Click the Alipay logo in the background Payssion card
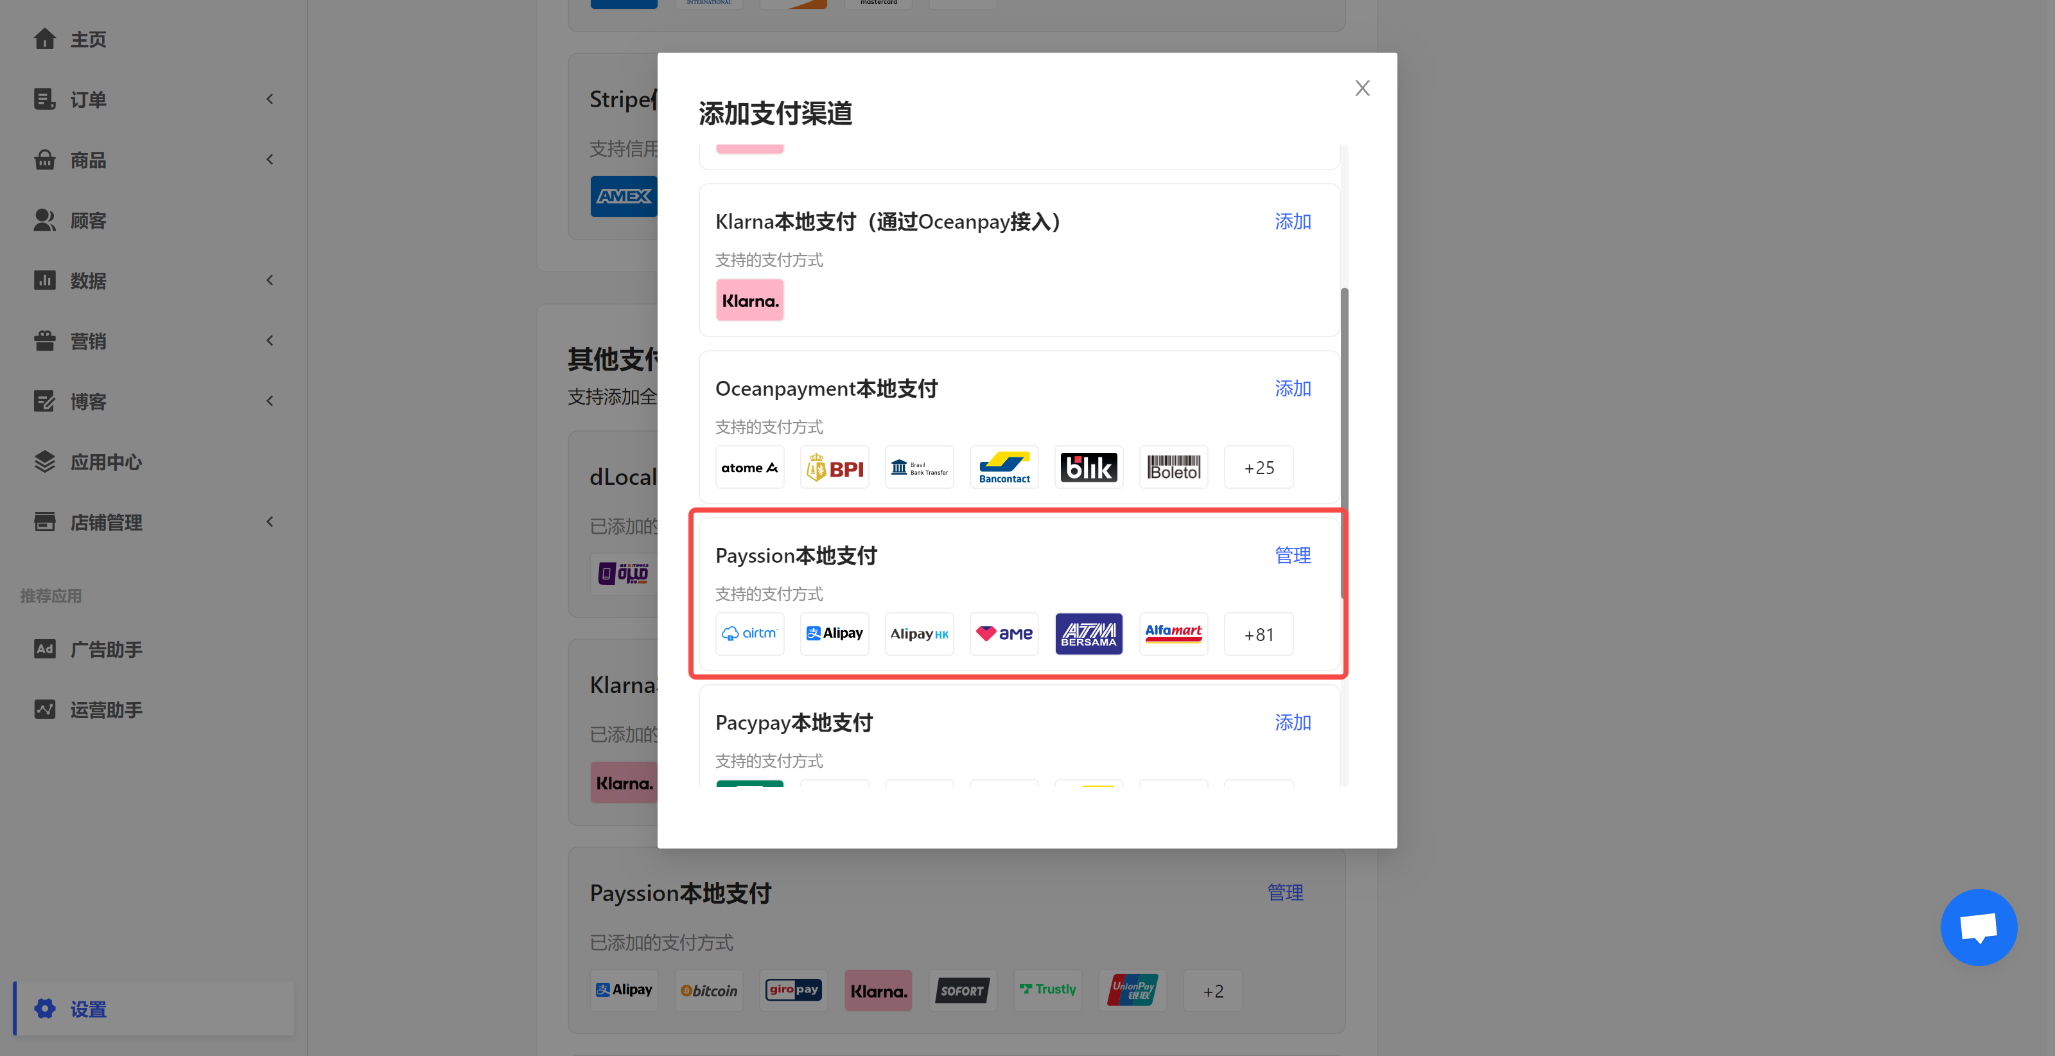This screenshot has height=1056, width=2055. pos(624,990)
